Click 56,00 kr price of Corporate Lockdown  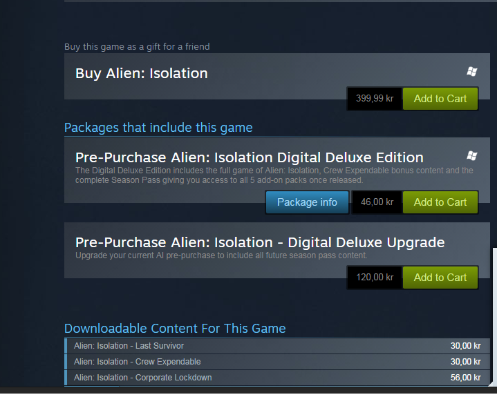466,378
